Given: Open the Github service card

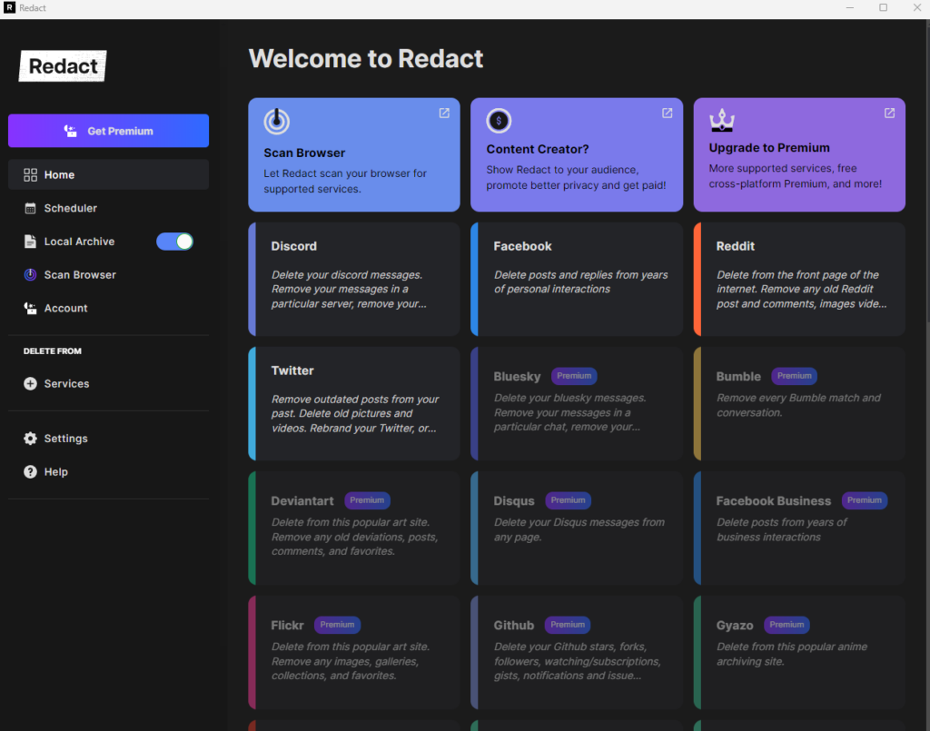Looking at the screenshot, I should (577, 653).
